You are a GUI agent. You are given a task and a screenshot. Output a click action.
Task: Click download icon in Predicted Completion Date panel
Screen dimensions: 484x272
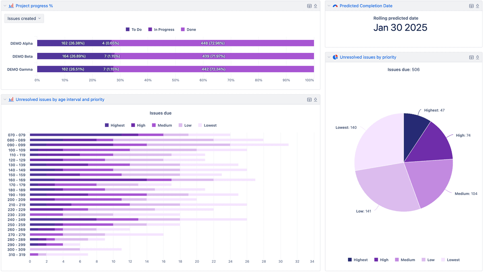pyautogui.click(x=478, y=6)
